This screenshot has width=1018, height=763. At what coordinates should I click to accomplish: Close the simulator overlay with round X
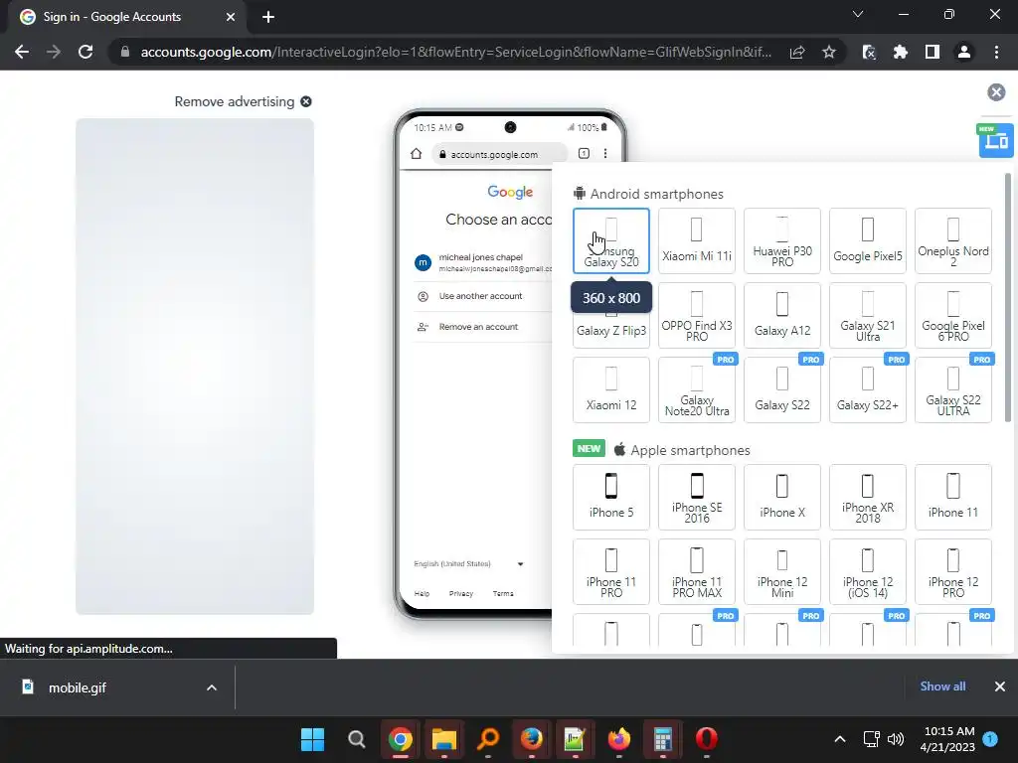(x=996, y=92)
